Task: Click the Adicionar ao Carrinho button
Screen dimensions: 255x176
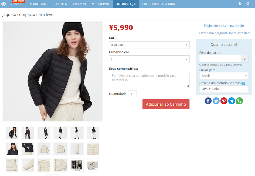Action: (166, 104)
